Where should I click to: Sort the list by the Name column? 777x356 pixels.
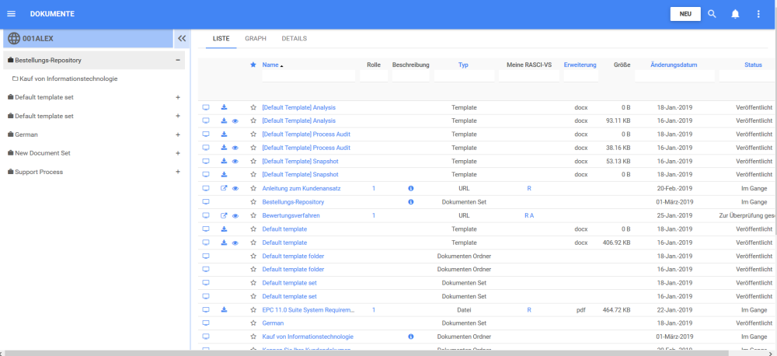click(x=270, y=65)
